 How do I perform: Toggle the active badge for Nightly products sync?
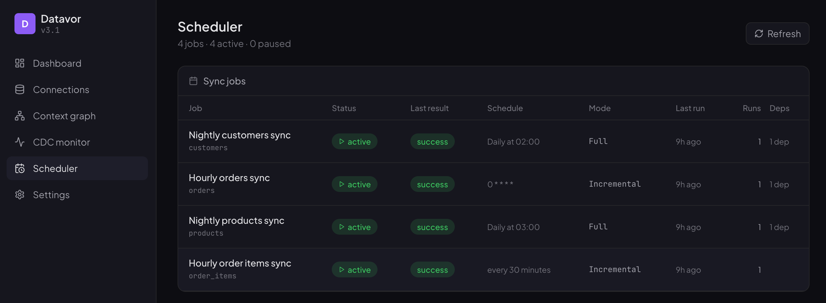(354, 227)
